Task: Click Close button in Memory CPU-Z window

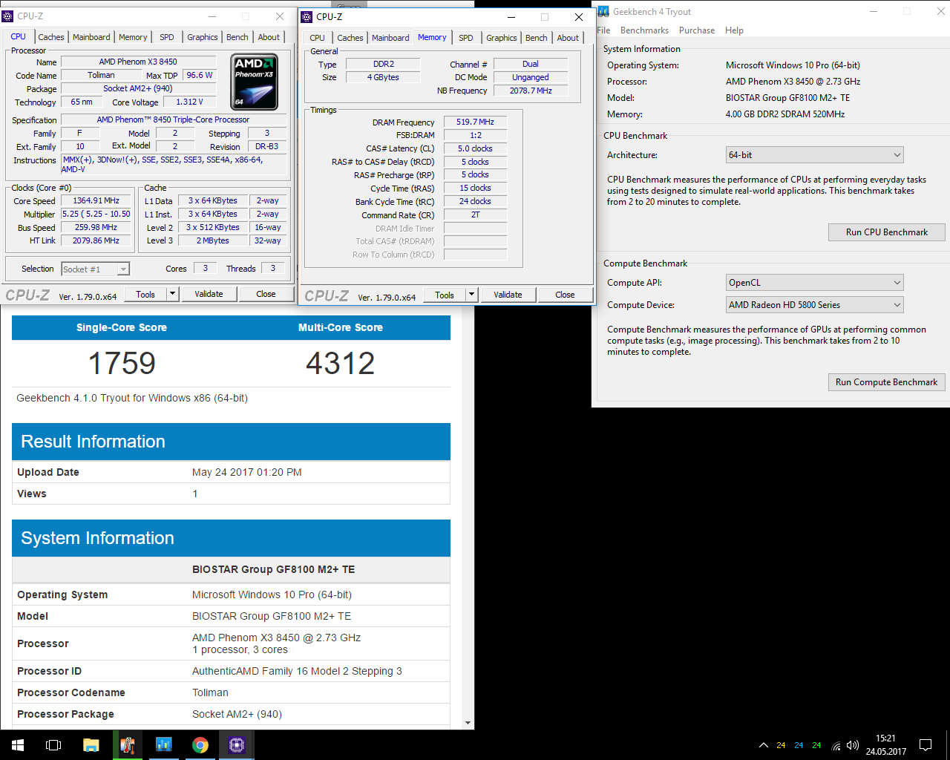Action: click(565, 295)
